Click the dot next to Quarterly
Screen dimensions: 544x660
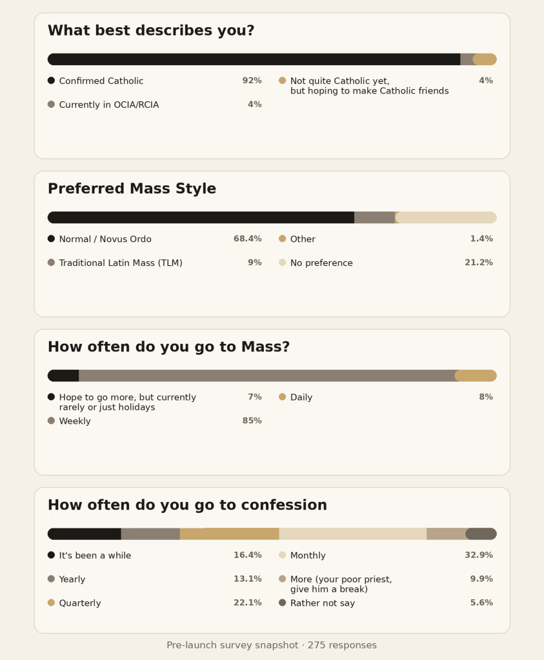click(x=51, y=603)
